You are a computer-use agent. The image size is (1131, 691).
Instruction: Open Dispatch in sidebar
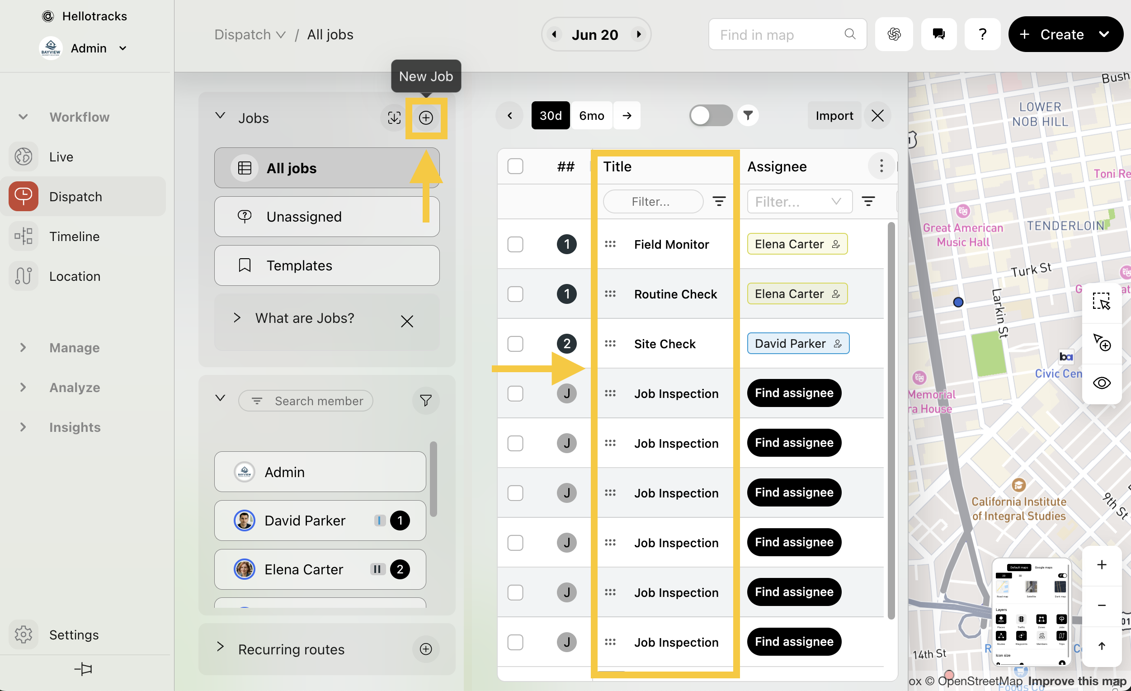(x=84, y=197)
